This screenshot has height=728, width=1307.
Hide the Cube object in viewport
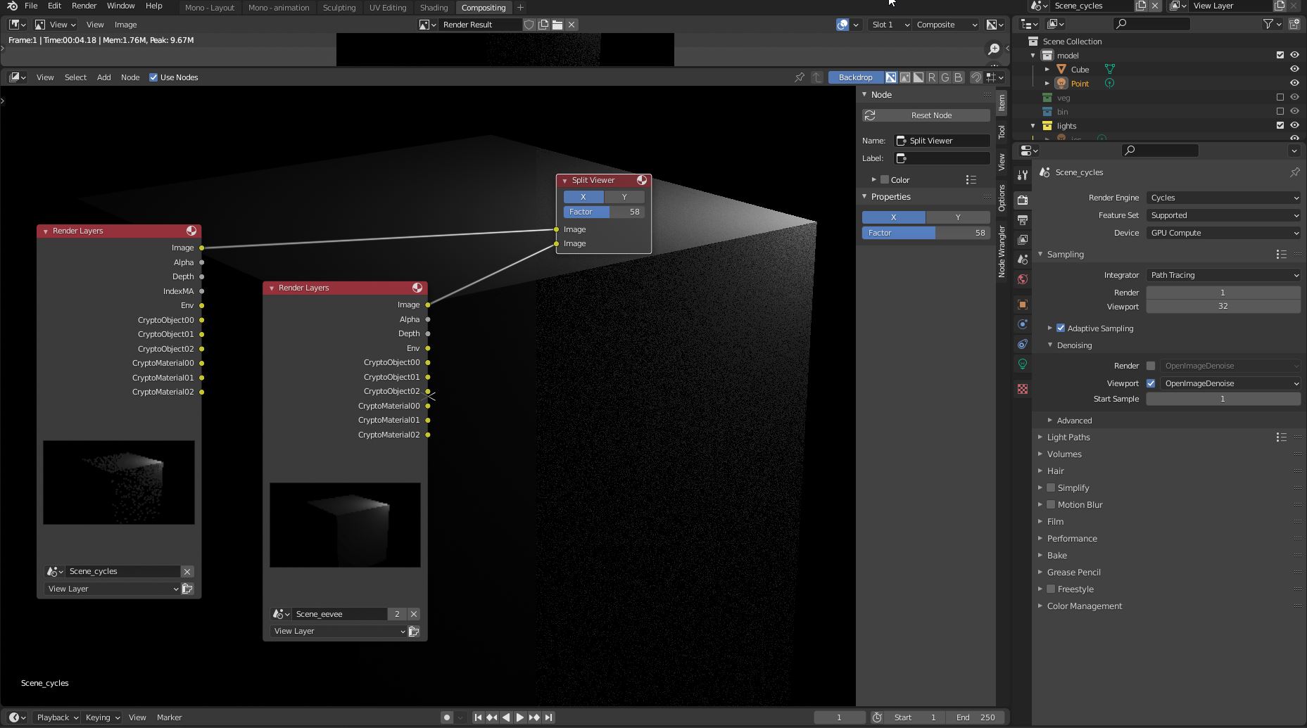coord(1294,69)
